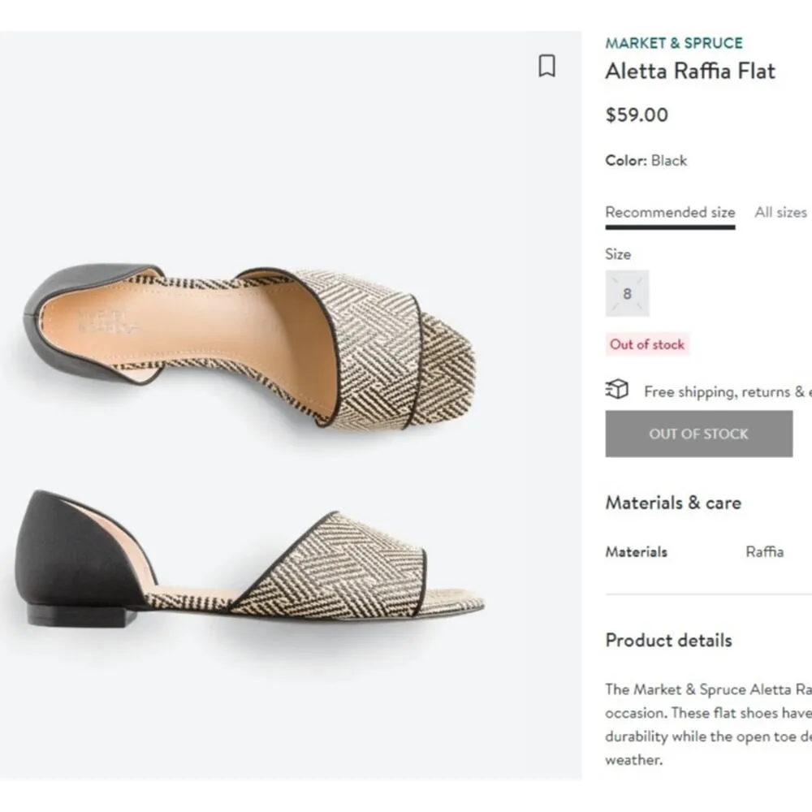Collapse the Recommended size panel
Image resolution: width=812 pixels, height=812 pixels.
670,212
